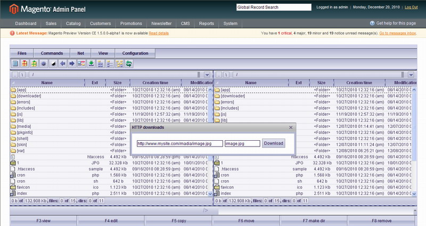Click left panel index php file icon
426x226 pixels.
click(x=13, y=193)
